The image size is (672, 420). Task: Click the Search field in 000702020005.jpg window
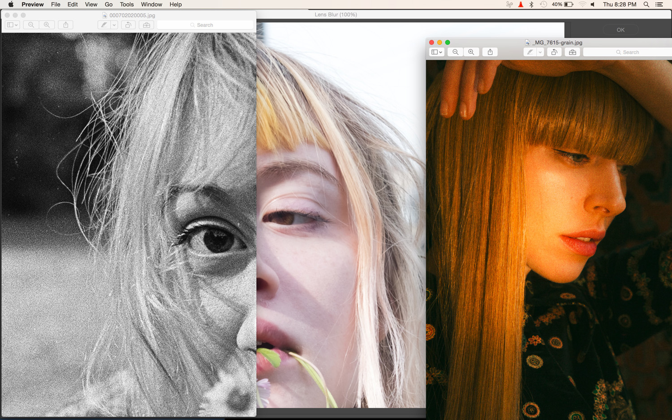205,25
